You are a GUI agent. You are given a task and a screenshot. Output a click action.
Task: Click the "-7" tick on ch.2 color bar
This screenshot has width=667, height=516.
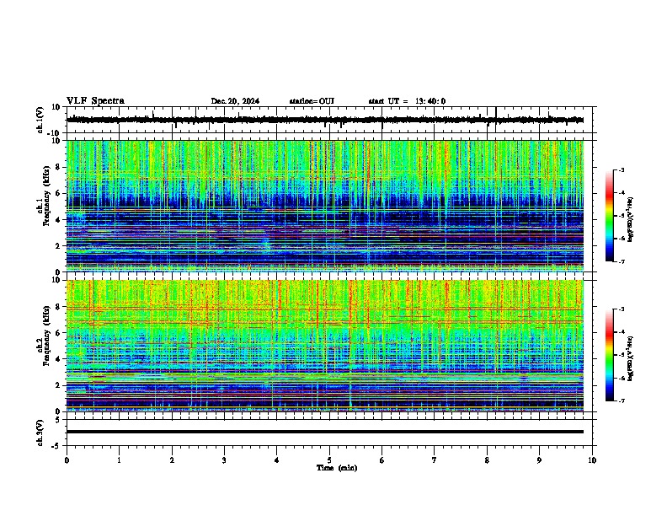pos(622,400)
